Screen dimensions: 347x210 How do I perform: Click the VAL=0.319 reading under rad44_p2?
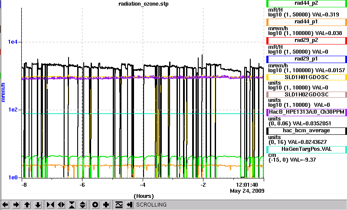pos(326,15)
